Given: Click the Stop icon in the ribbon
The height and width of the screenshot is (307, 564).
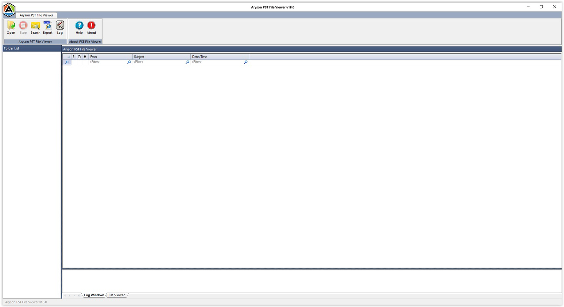Looking at the screenshot, I should pyautogui.click(x=23, y=27).
